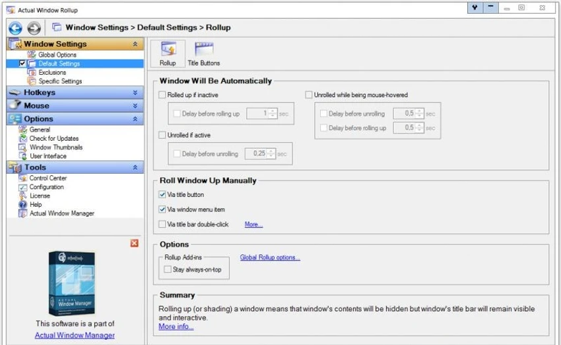This screenshot has height=345, width=561.
Task: Click spinner of hover Delay before rolling up
Action: coord(419,128)
